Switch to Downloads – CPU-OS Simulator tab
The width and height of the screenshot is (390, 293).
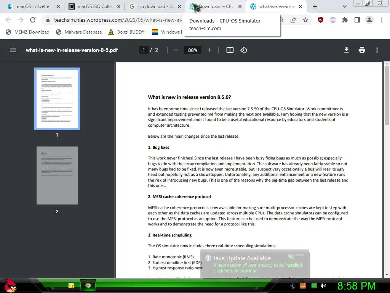[216, 6]
